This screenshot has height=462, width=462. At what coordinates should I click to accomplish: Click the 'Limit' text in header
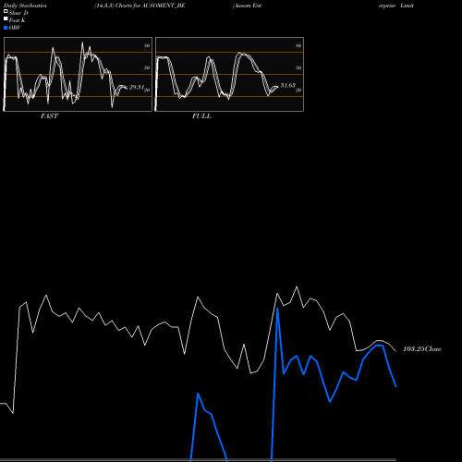407,6
